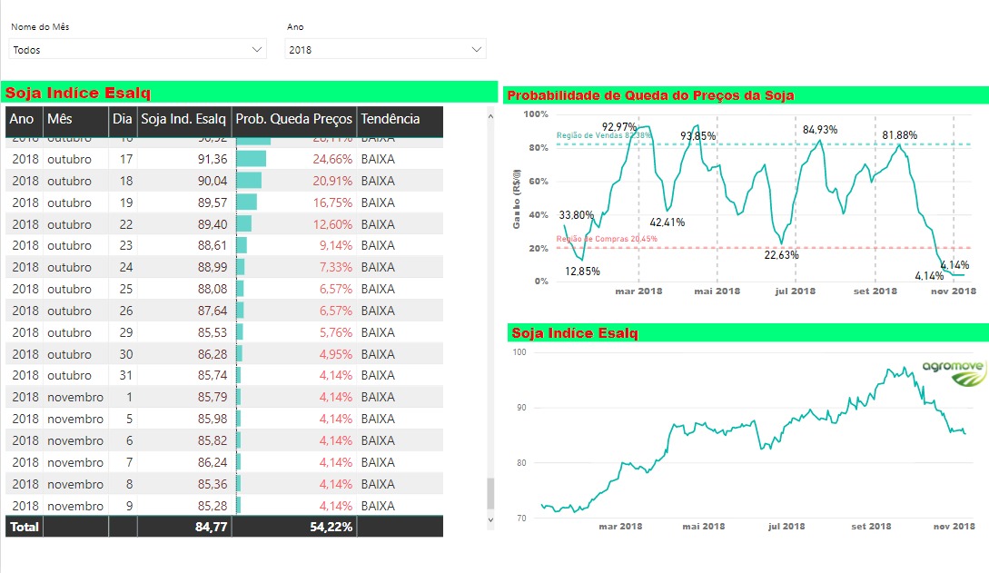Click the Região de Vendas reference line label

[x=603, y=135]
